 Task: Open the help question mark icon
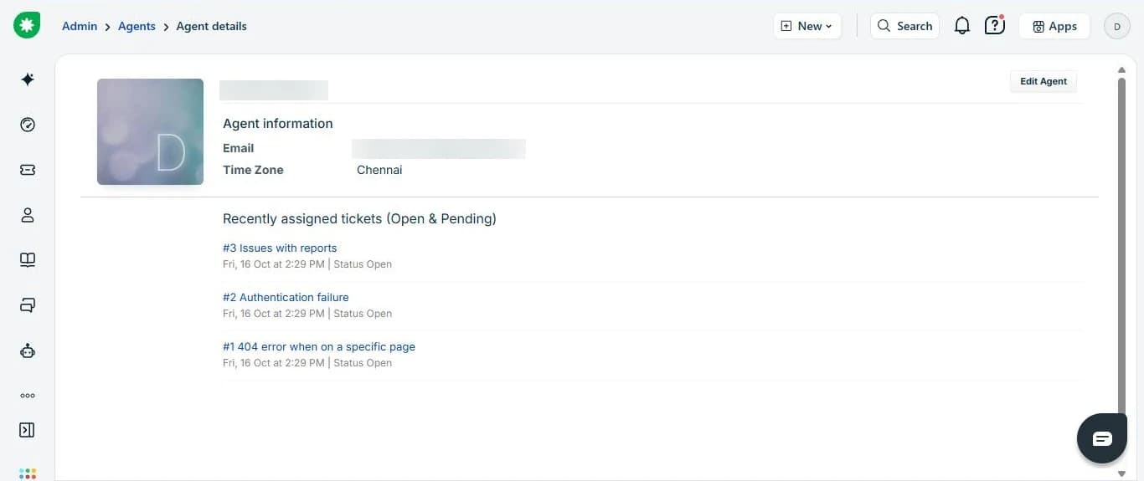click(x=994, y=26)
